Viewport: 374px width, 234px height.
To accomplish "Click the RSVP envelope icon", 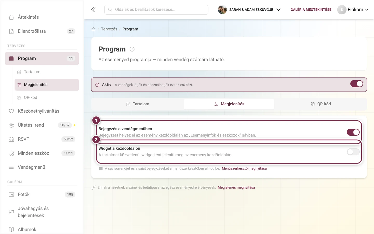I will [11, 139].
